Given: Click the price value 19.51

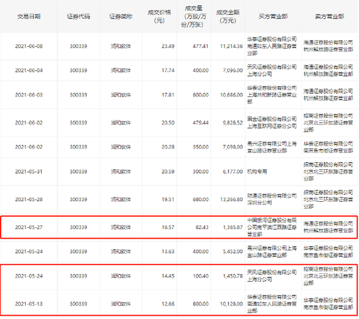Looking at the screenshot, I should (168, 200).
